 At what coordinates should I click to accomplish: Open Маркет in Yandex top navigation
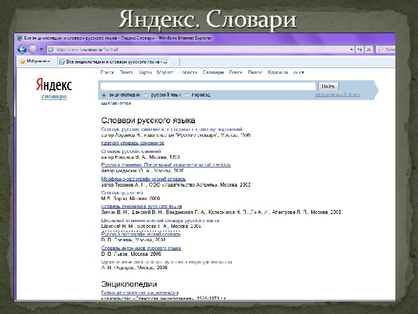(165, 72)
